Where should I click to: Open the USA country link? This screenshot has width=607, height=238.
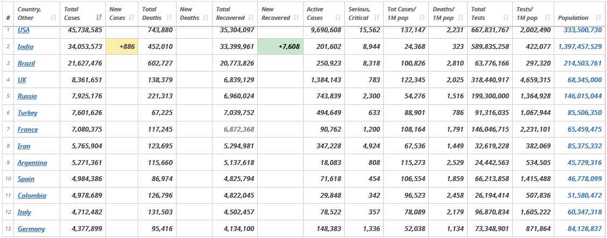[x=23, y=30]
